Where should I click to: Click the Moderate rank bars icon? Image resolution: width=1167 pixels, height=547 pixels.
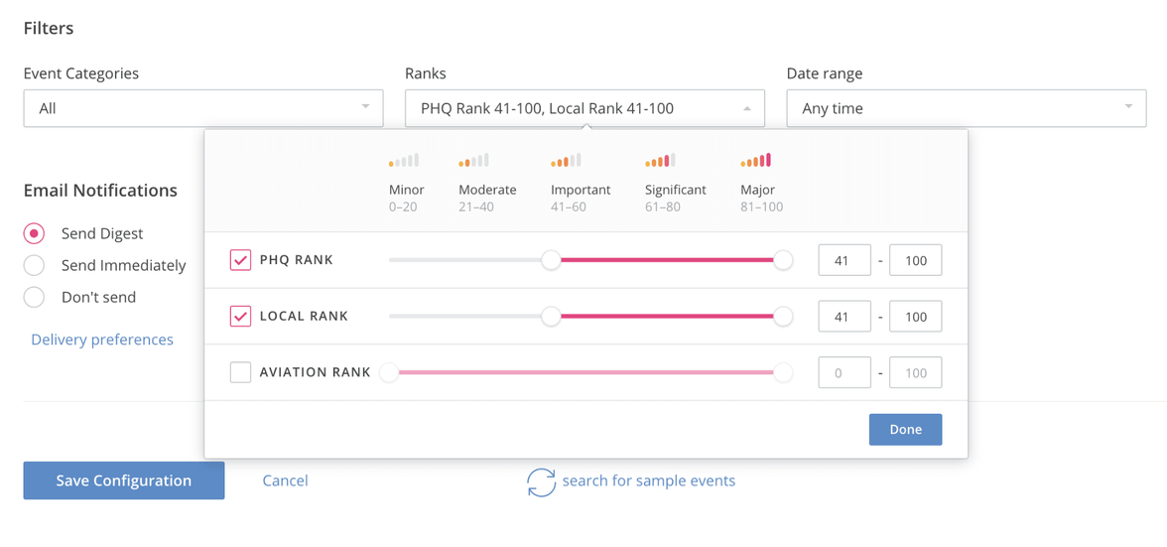(x=473, y=160)
